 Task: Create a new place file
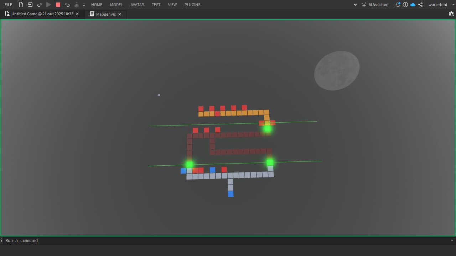click(x=21, y=5)
